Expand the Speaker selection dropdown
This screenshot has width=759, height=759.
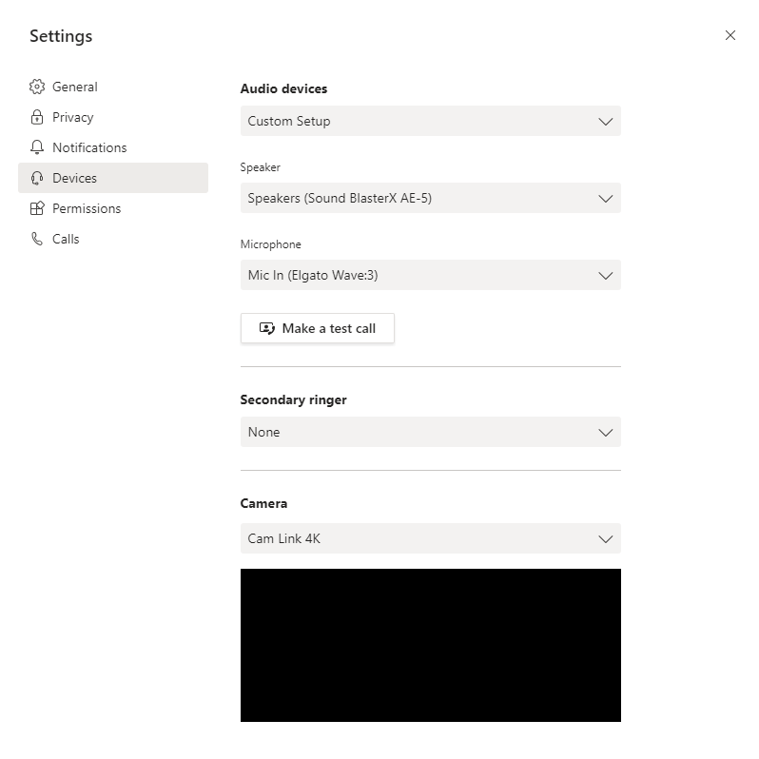pyautogui.click(x=430, y=198)
